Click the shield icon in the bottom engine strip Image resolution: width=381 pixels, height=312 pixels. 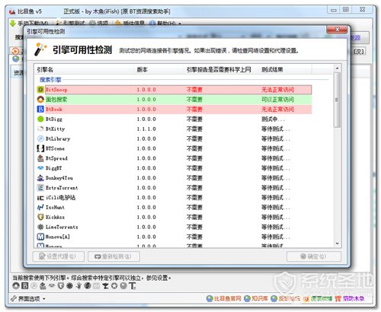[60, 286]
